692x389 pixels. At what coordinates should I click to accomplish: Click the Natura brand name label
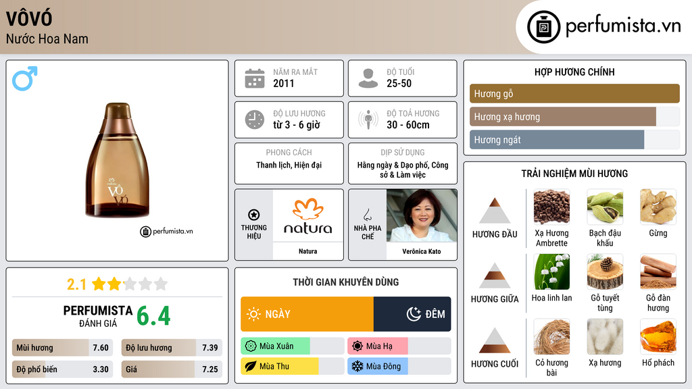307,251
